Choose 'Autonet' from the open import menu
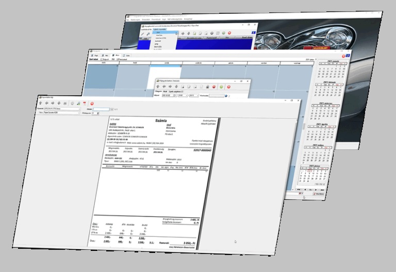Viewport: 396px width, 272px height. pos(158,41)
